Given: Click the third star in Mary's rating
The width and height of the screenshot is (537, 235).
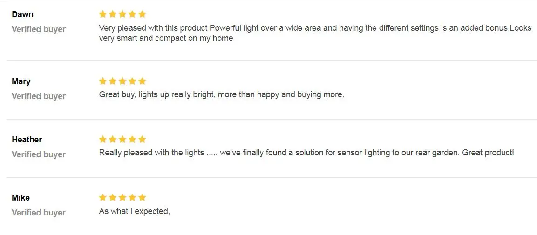Looking at the screenshot, I should pyautogui.click(x=122, y=81).
